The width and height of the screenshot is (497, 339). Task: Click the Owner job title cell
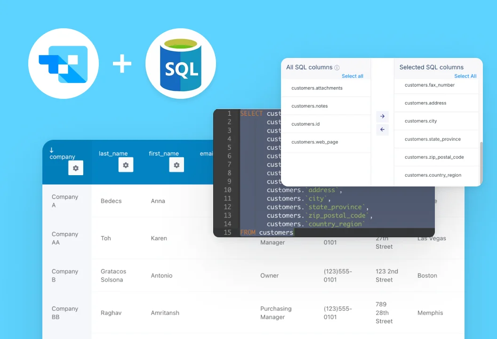pos(269,275)
